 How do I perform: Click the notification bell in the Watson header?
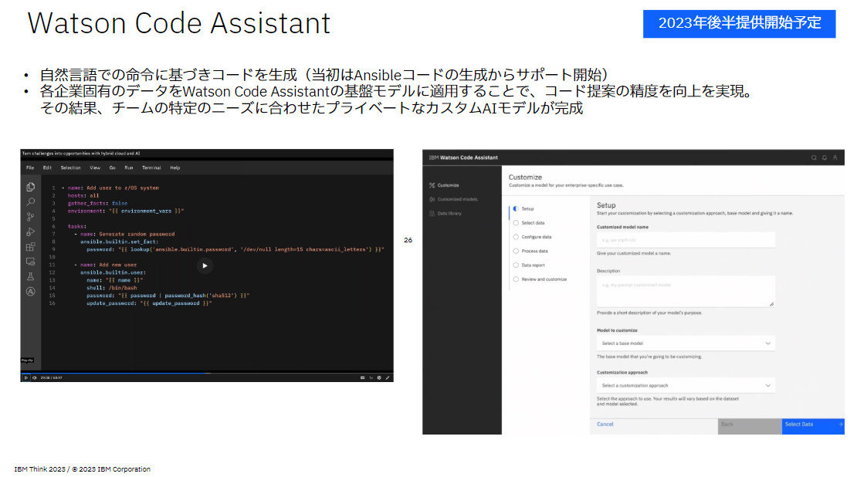point(824,157)
